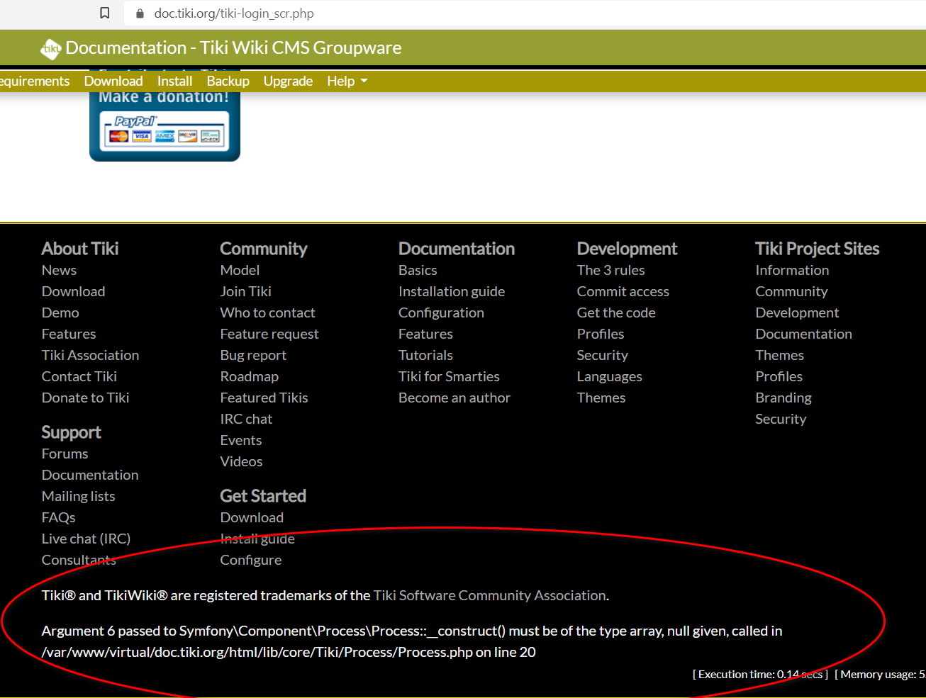Open Profiles link under Development
Viewport: 926px width, 698px height.
(601, 334)
